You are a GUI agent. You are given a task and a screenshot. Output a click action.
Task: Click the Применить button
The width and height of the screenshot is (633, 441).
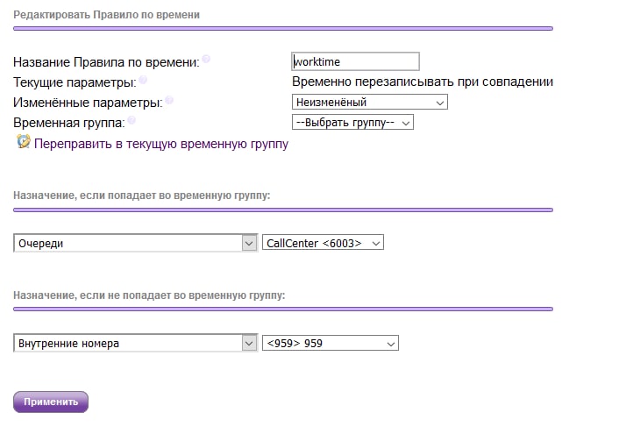pyautogui.click(x=51, y=402)
